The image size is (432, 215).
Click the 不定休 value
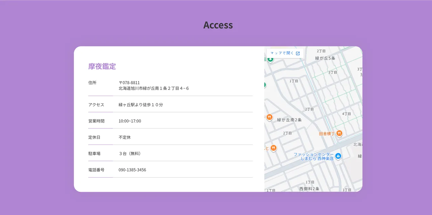tap(125, 137)
